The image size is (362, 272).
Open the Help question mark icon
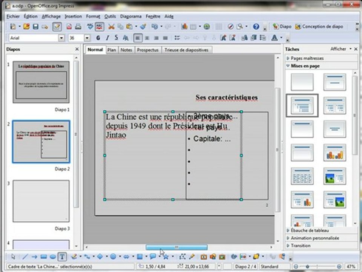click(x=256, y=27)
